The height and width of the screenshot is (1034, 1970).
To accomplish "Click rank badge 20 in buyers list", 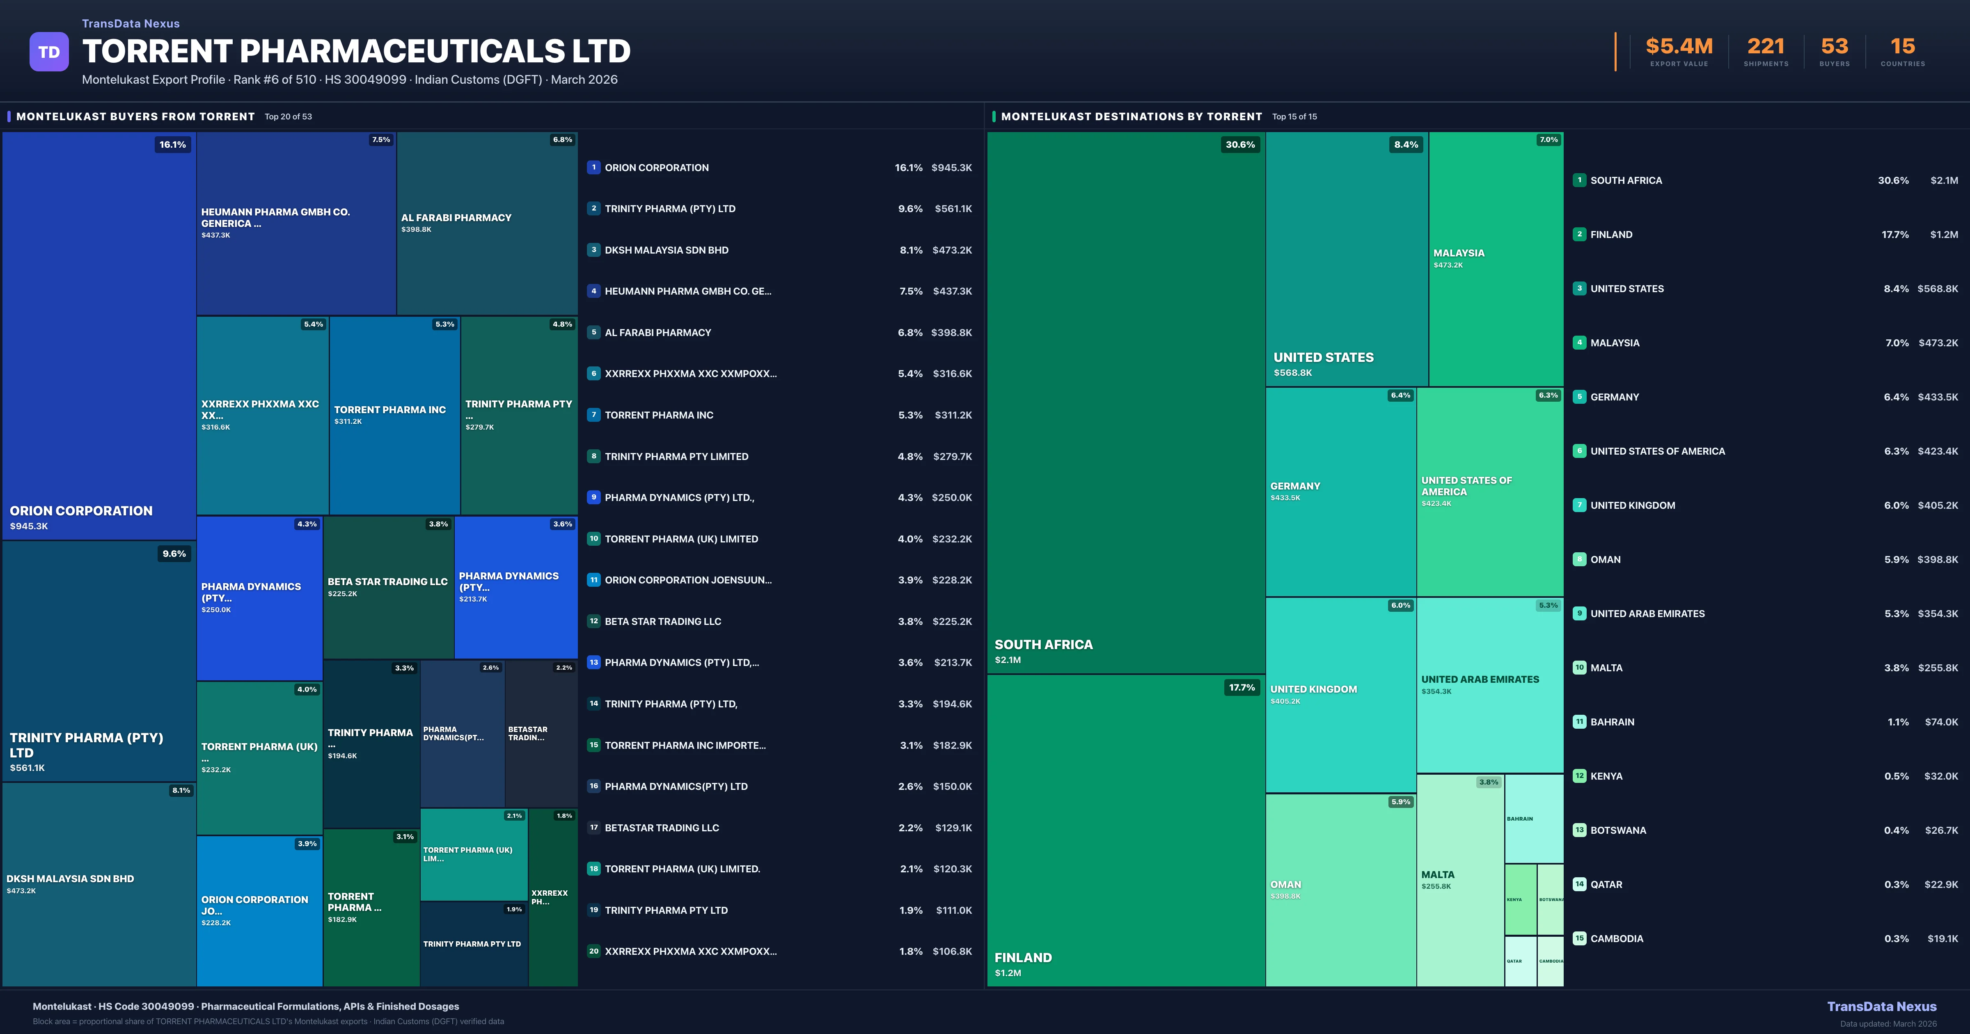I will click(593, 952).
